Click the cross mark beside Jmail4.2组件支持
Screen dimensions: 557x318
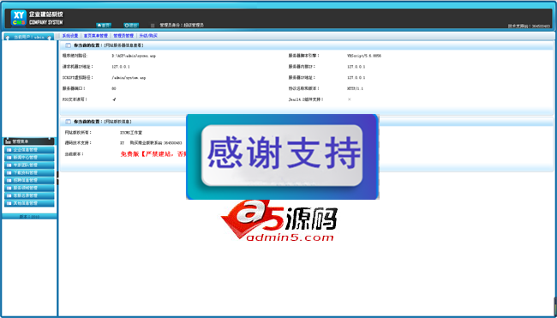[x=349, y=99]
